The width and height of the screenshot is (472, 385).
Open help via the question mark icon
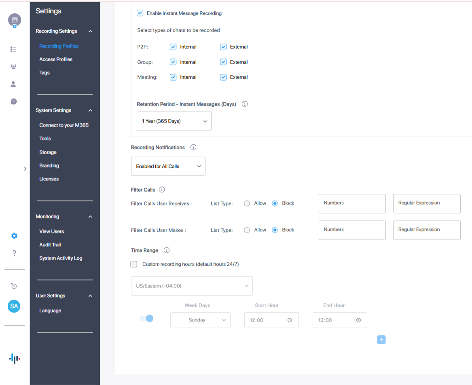[14, 254]
